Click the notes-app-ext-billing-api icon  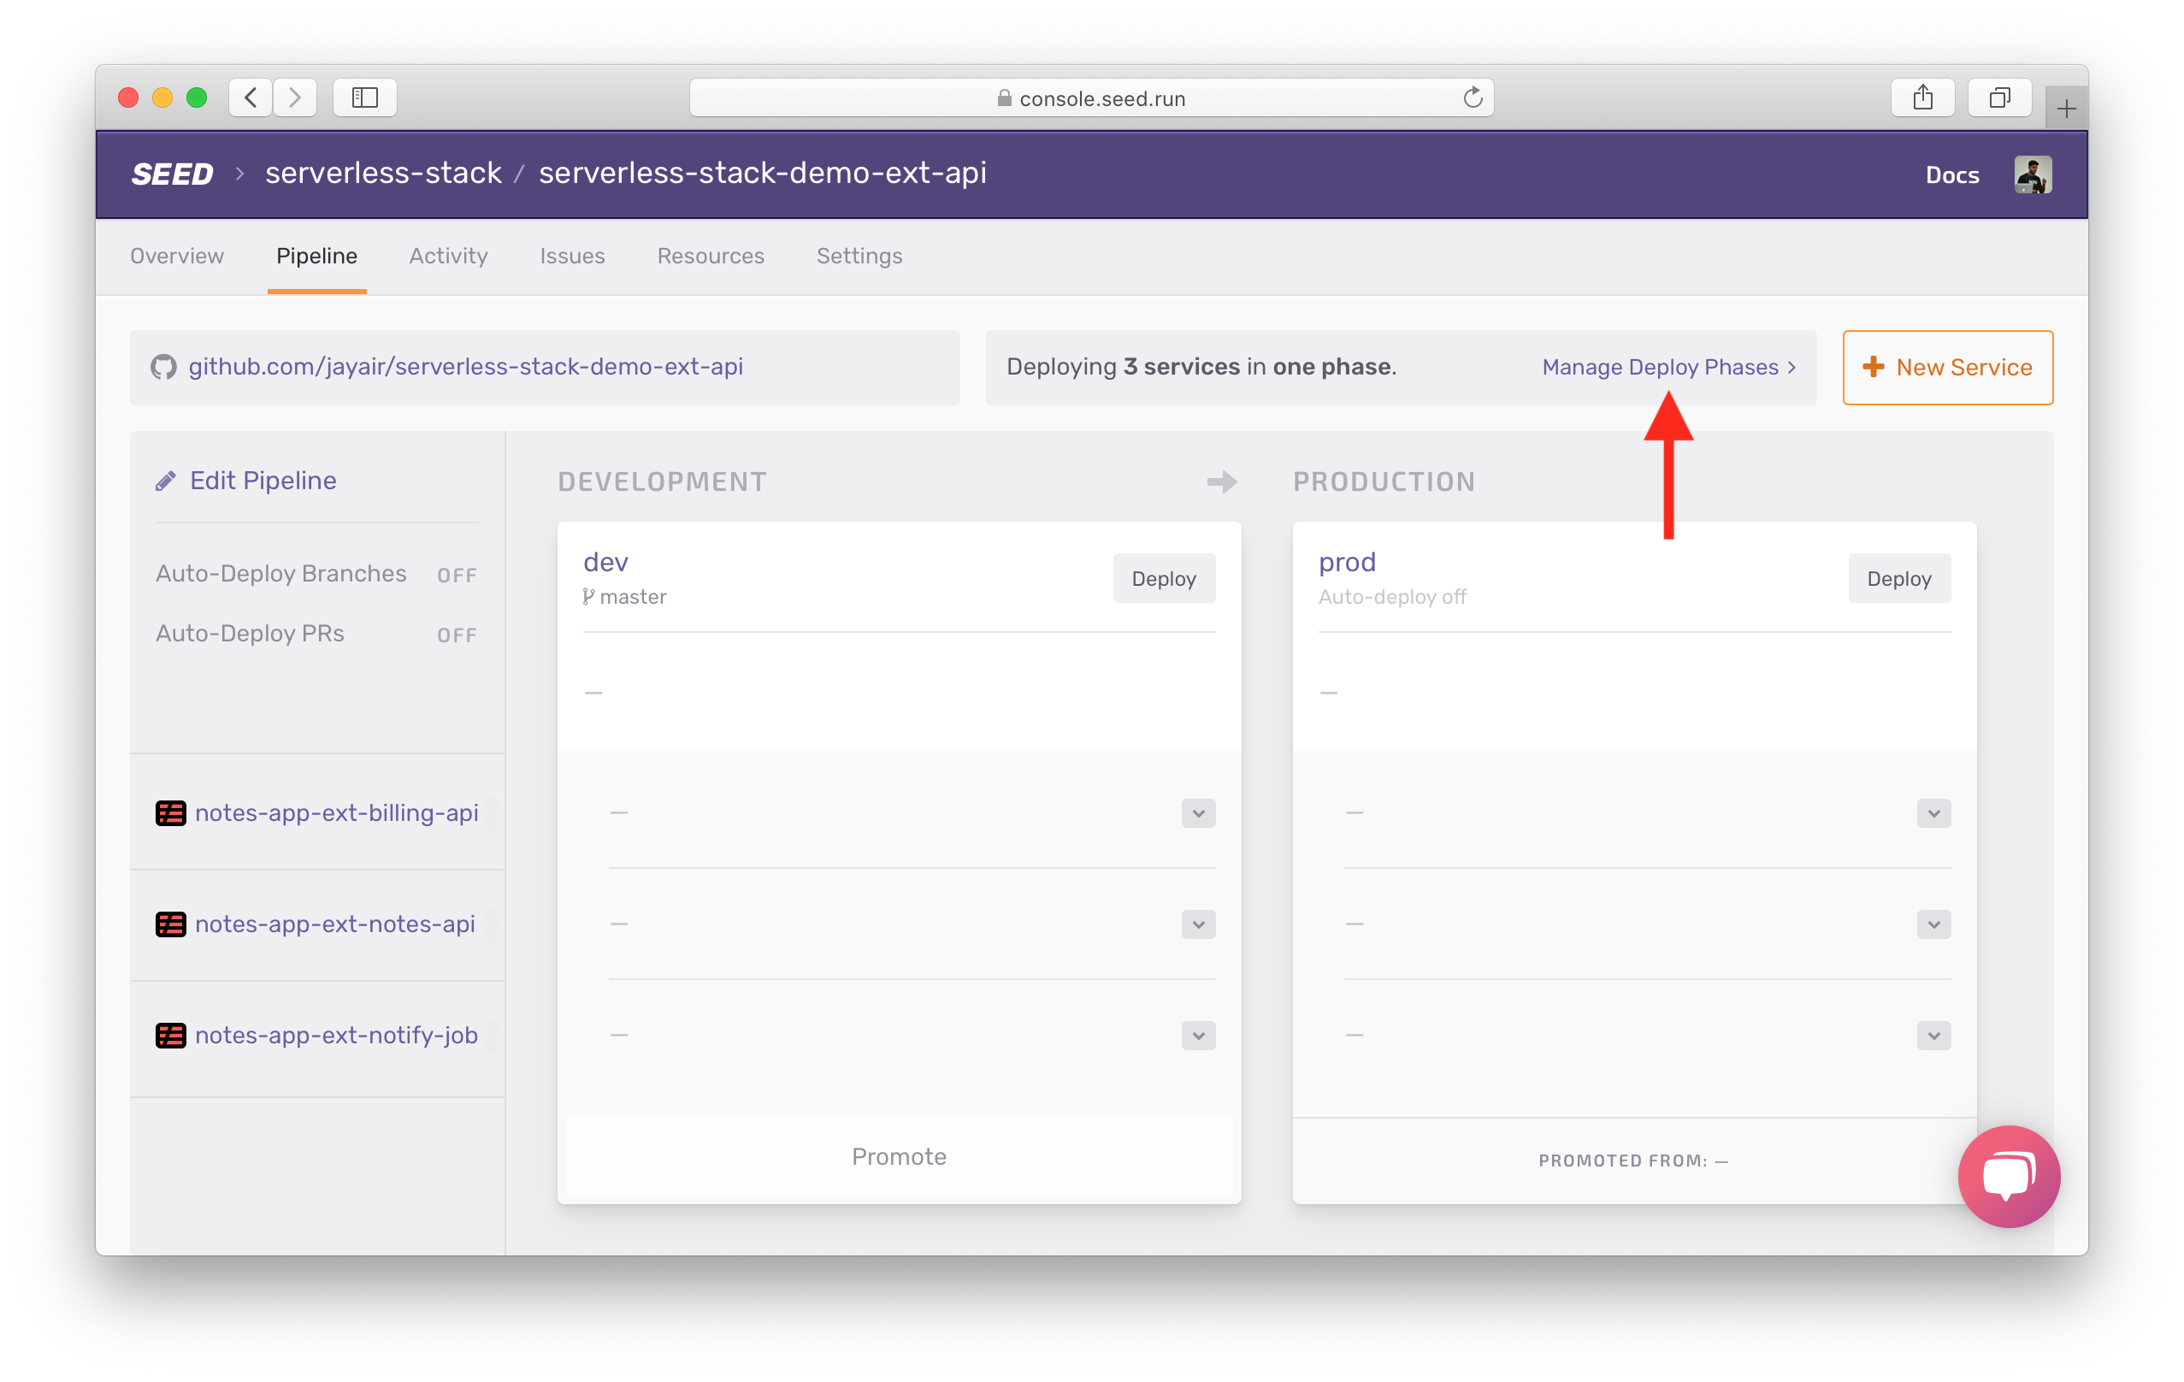tap(170, 812)
